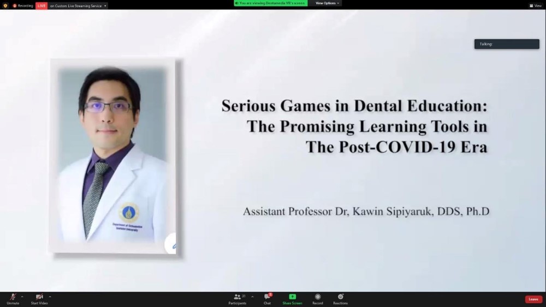The height and width of the screenshot is (307, 546).
Task: Expand audio options arrow next to Unmute
Action: pos(22,297)
